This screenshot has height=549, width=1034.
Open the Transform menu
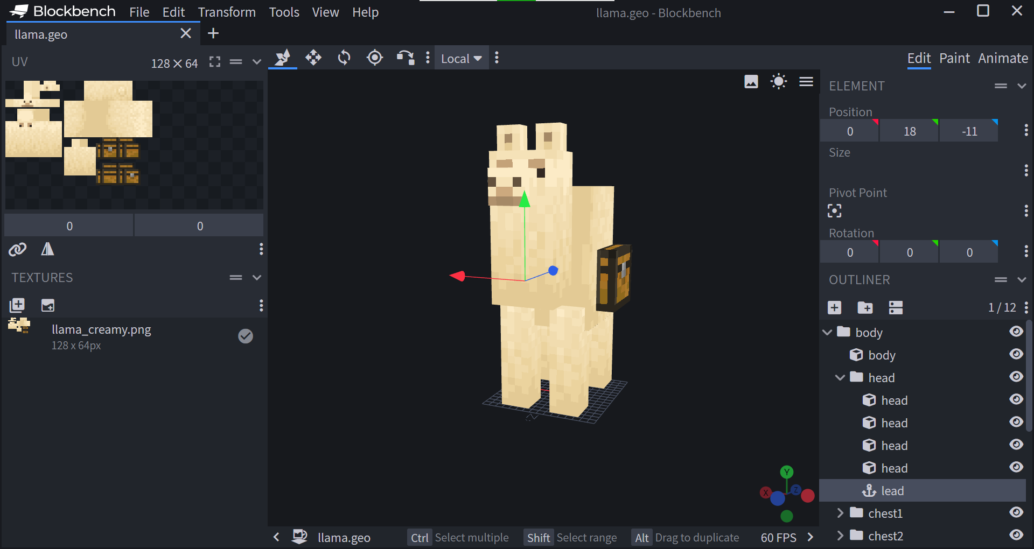[227, 12]
